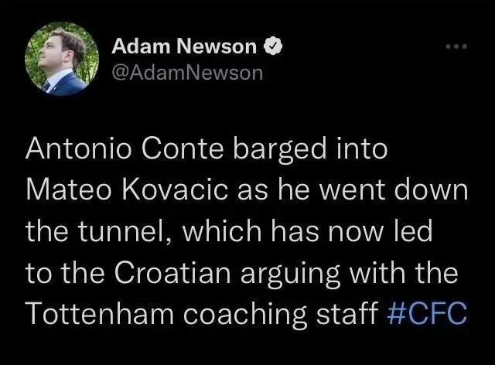
Task: Open the @AdamNewson handle link
Action: tap(187, 73)
